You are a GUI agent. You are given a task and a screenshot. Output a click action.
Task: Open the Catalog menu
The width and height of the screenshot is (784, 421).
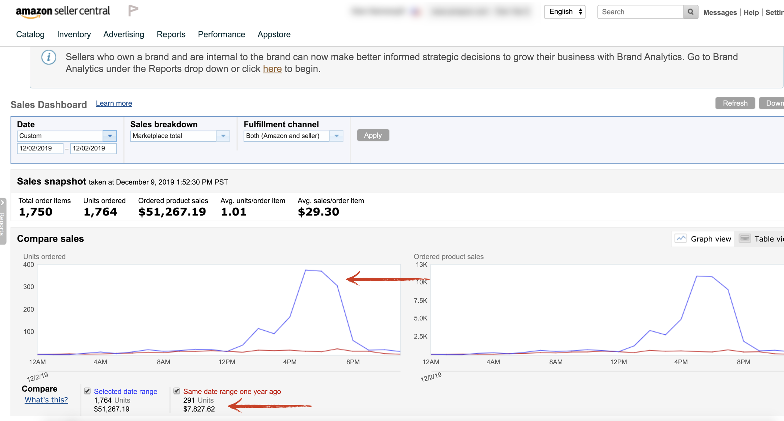(x=30, y=34)
